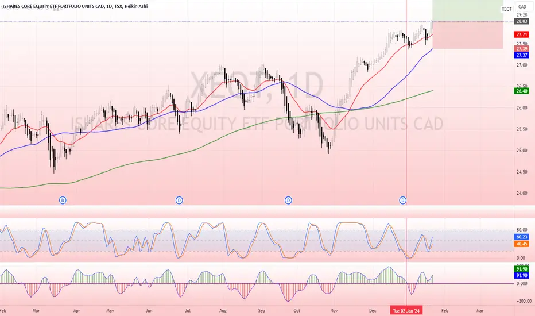Select the red 27.71 moving average label

[x=522, y=34]
